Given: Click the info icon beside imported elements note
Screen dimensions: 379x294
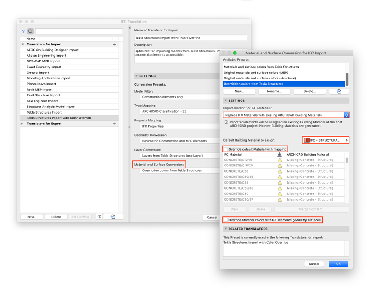Looking at the screenshot, I should click(x=226, y=122).
